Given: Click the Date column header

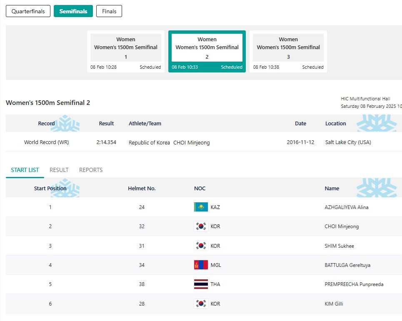Looking at the screenshot, I should (300, 124).
